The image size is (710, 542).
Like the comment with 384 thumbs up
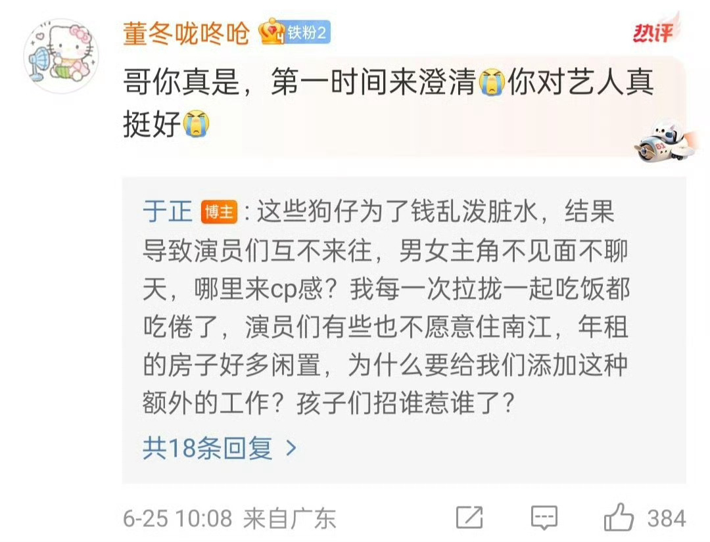tap(619, 517)
